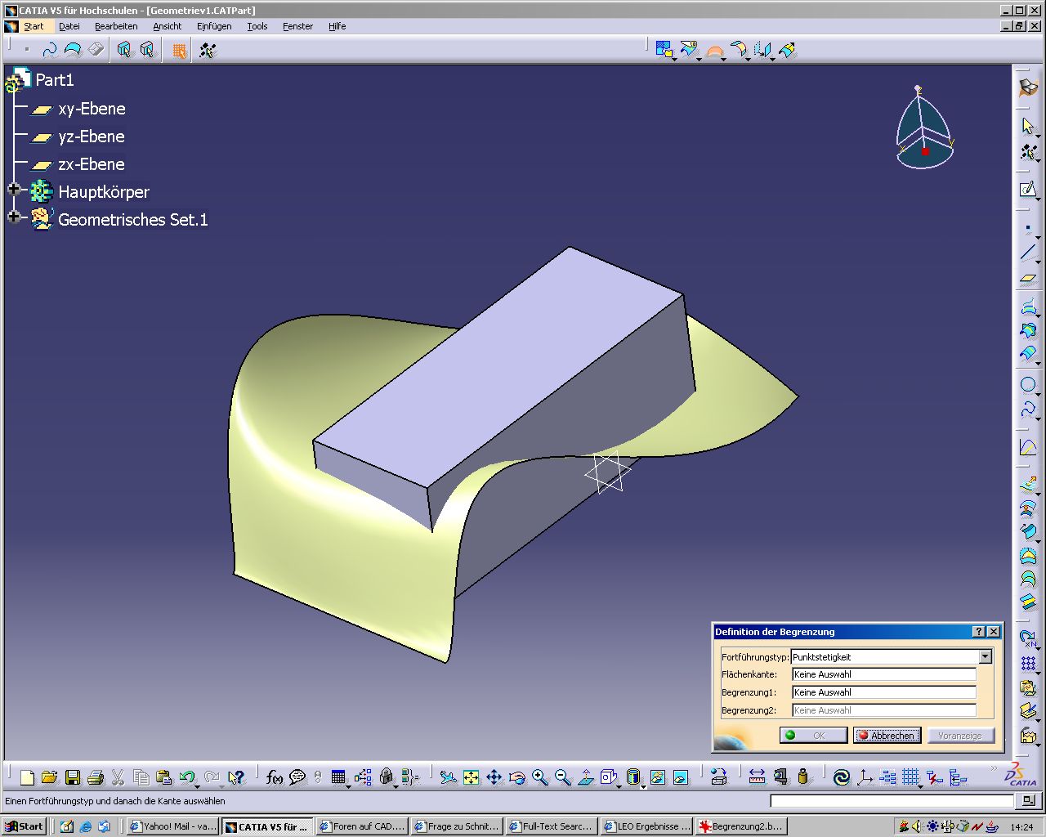1046x837 pixels.
Task: Select the Spline curve tool in right toolbar
Action: pos(1028,410)
